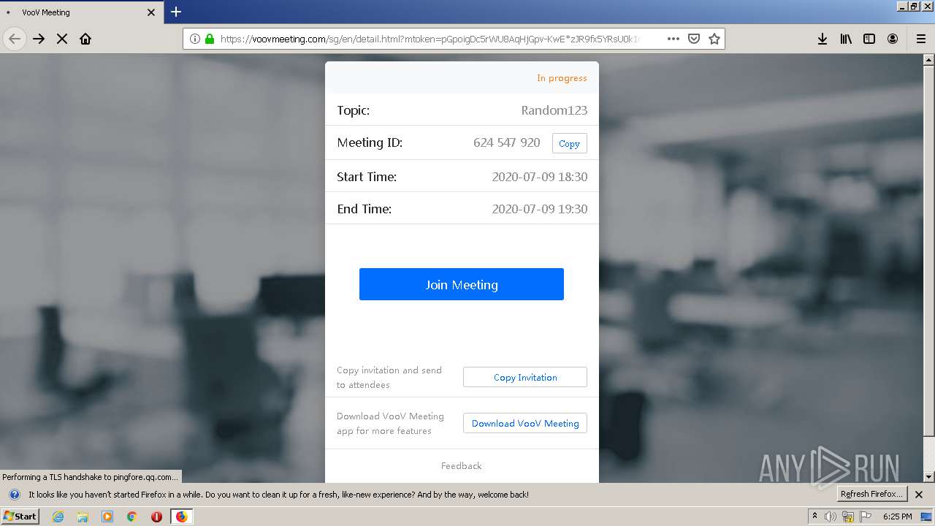Click the green padlock security icon
Viewport: 935px width, 526px height.
[210, 39]
